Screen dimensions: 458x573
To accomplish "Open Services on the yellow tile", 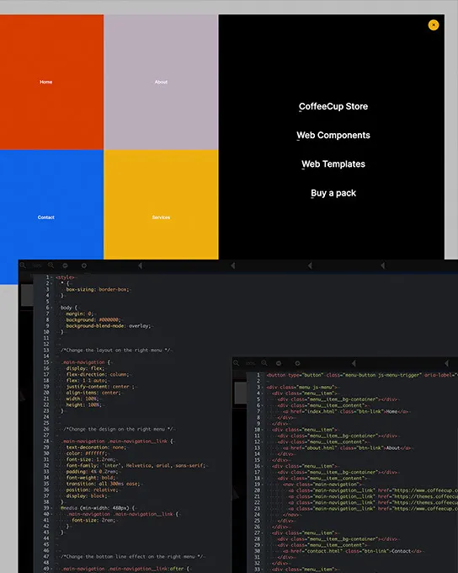I will (161, 217).
